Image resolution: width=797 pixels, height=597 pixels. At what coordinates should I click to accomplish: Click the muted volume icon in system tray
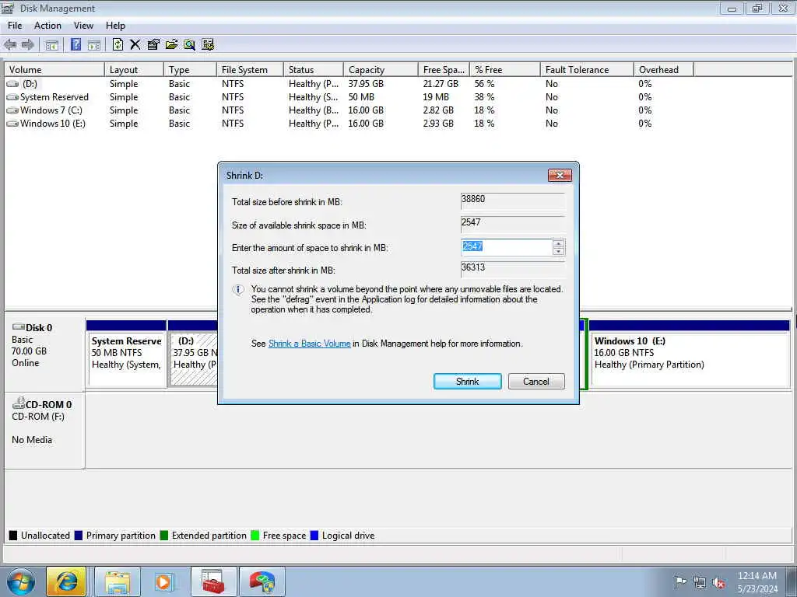(x=718, y=582)
